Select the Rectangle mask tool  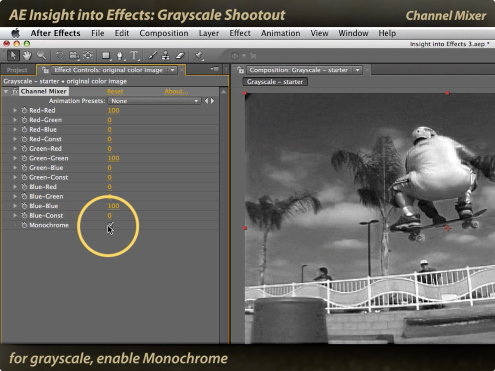106,56
